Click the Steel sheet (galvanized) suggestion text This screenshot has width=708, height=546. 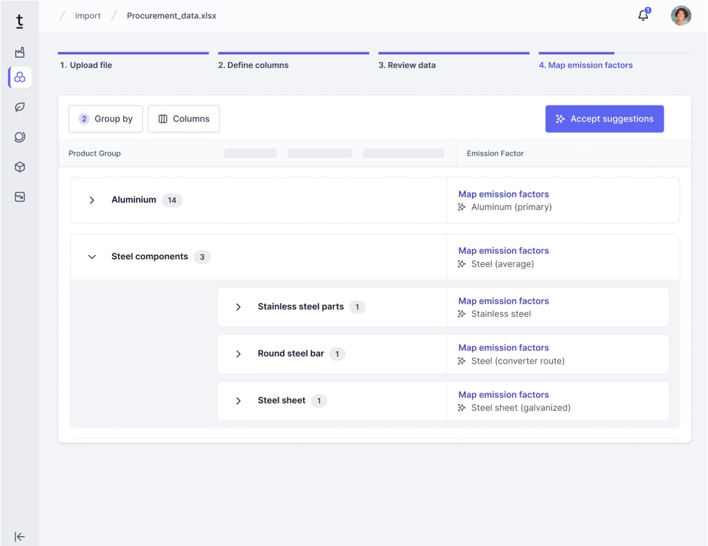coord(521,408)
